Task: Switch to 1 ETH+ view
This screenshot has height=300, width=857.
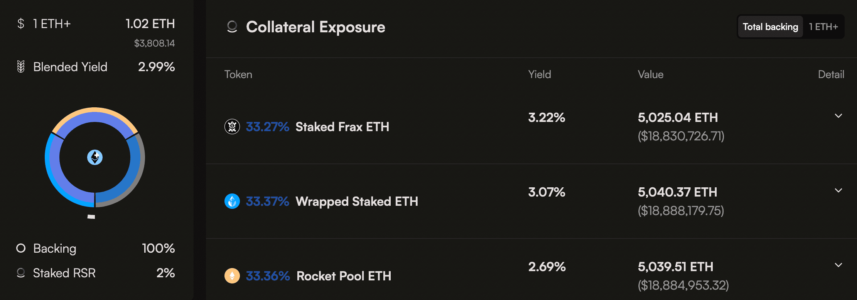Action: click(x=823, y=27)
